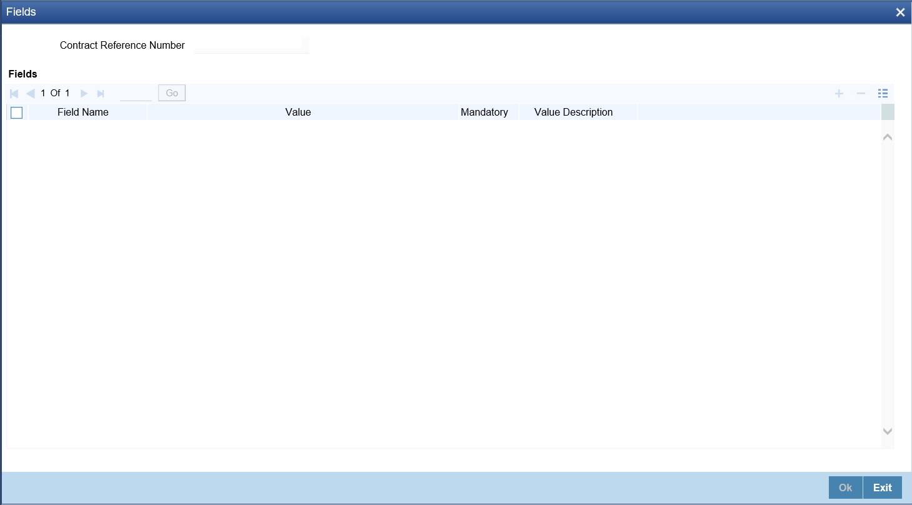912x505 pixels.
Task: Click the table scrollbar up arrow
Action: pos(888,137)
